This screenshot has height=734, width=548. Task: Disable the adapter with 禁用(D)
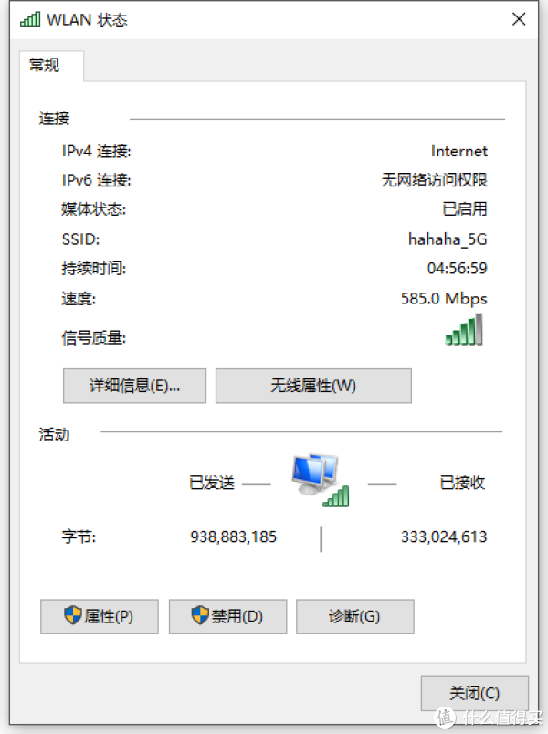coord(227,616)
